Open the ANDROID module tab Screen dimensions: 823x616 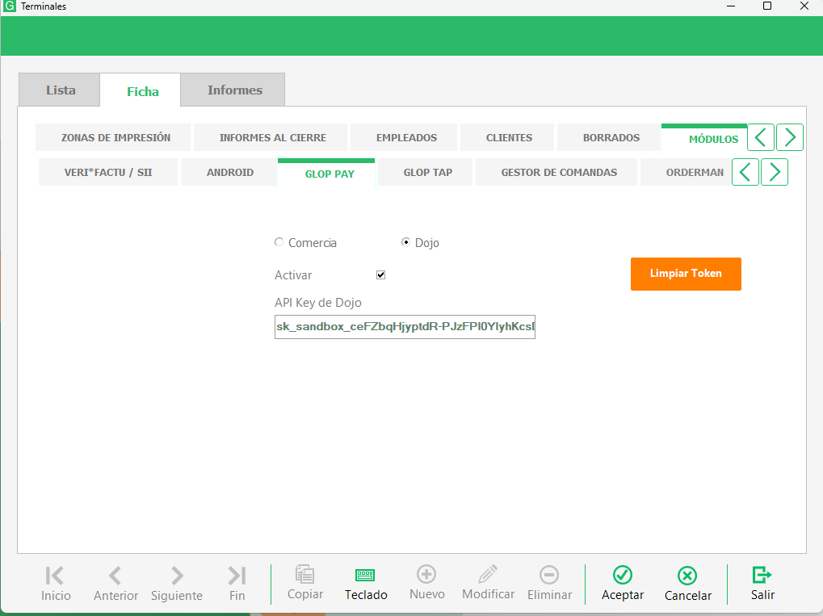[229, 172]
